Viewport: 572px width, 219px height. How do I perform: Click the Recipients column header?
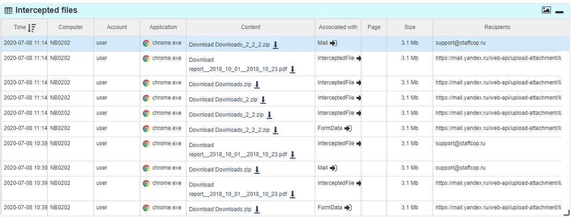pos(497,27)
